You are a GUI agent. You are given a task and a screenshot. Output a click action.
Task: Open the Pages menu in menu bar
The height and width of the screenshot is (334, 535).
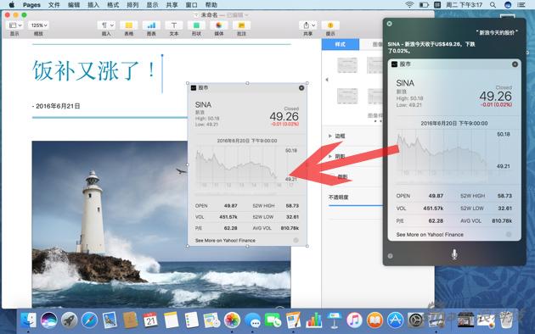[x=31, y=5]
